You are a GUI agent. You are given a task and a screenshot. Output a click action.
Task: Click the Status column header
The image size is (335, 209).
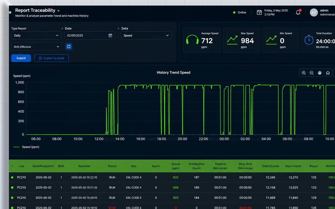[112, 166]
